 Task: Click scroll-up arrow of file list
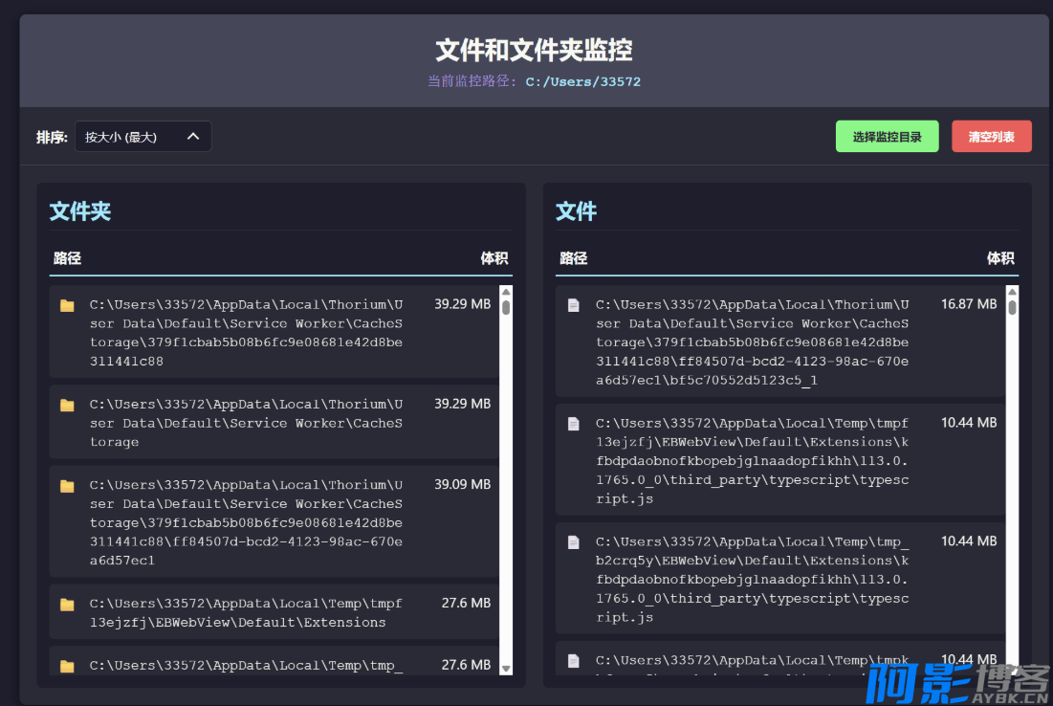click(x=1012, y=291)
